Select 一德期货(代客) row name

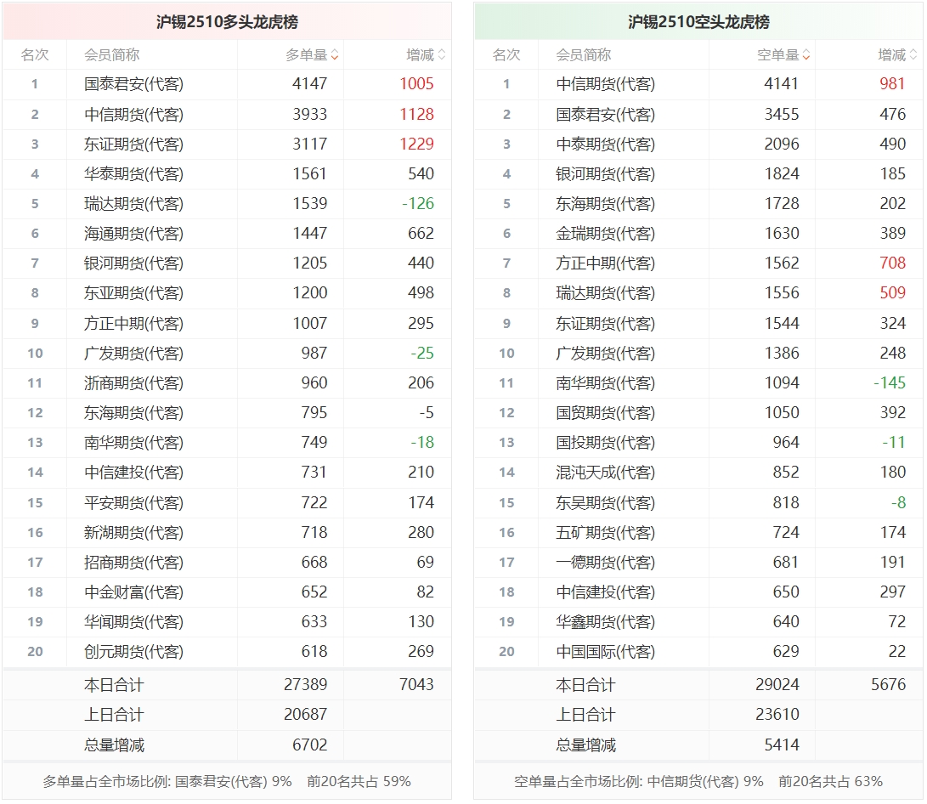click(x=605, y=563)
